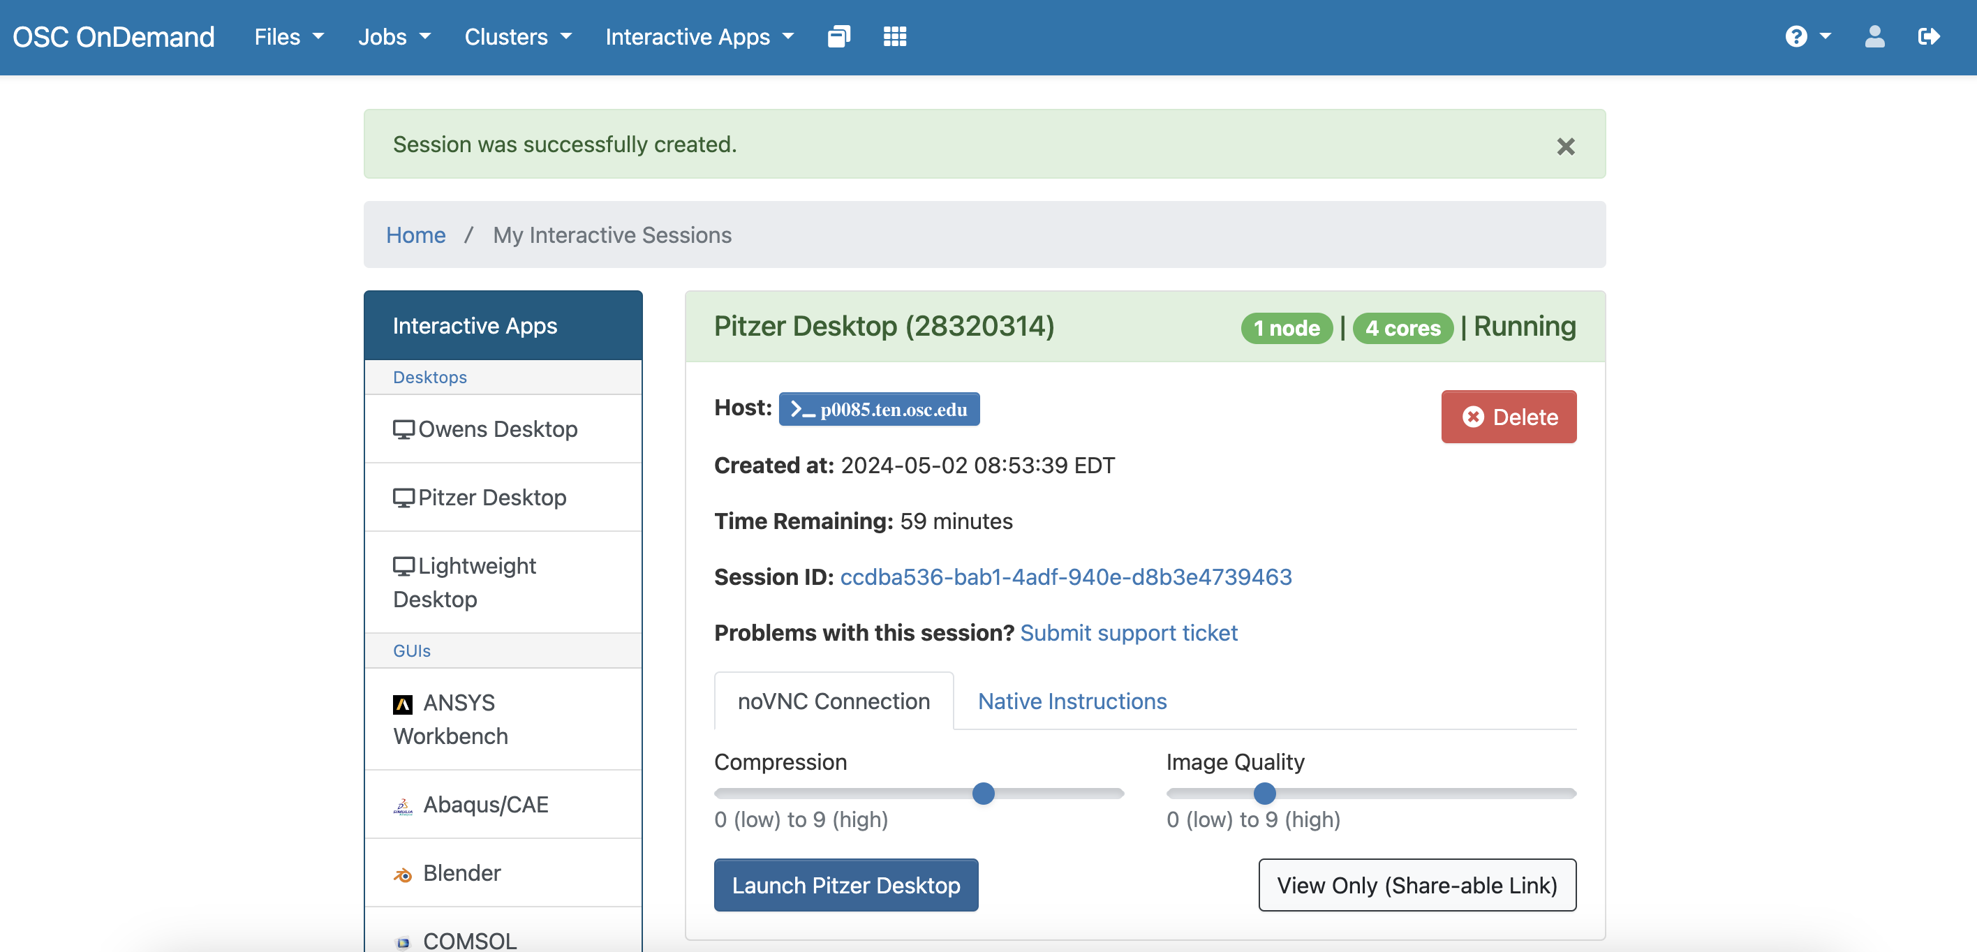The image size is (1977, 952).
Task: Expand the Interactive Apps navbar dropdown
Action: 699,36
